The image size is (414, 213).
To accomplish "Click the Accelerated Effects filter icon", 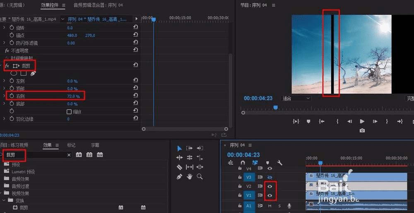I will coord(79,155).
